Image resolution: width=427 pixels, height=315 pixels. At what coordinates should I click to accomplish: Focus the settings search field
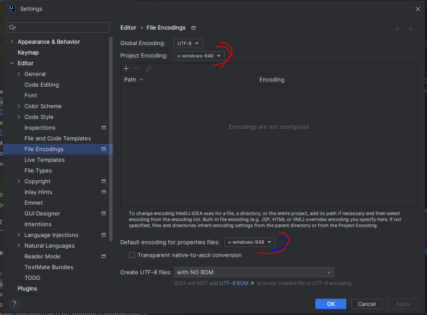pyautogui.click(x=58, y=27)
